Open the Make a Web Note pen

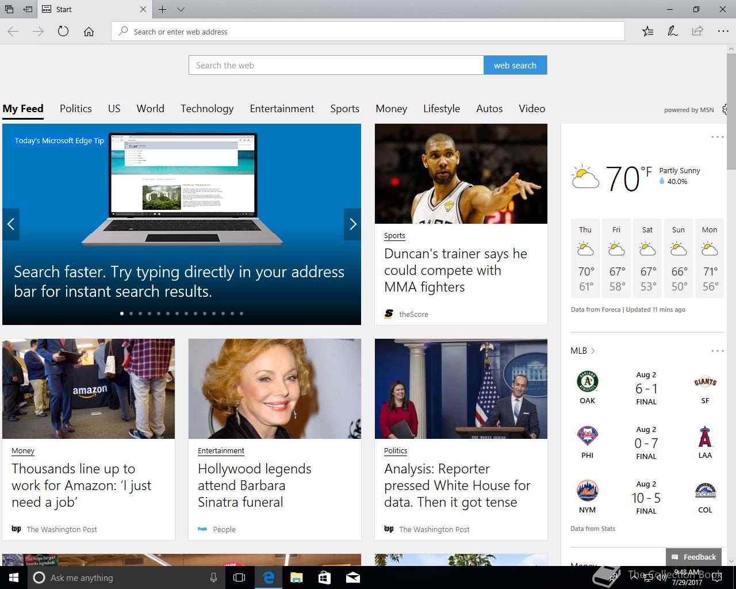point(672,32)
